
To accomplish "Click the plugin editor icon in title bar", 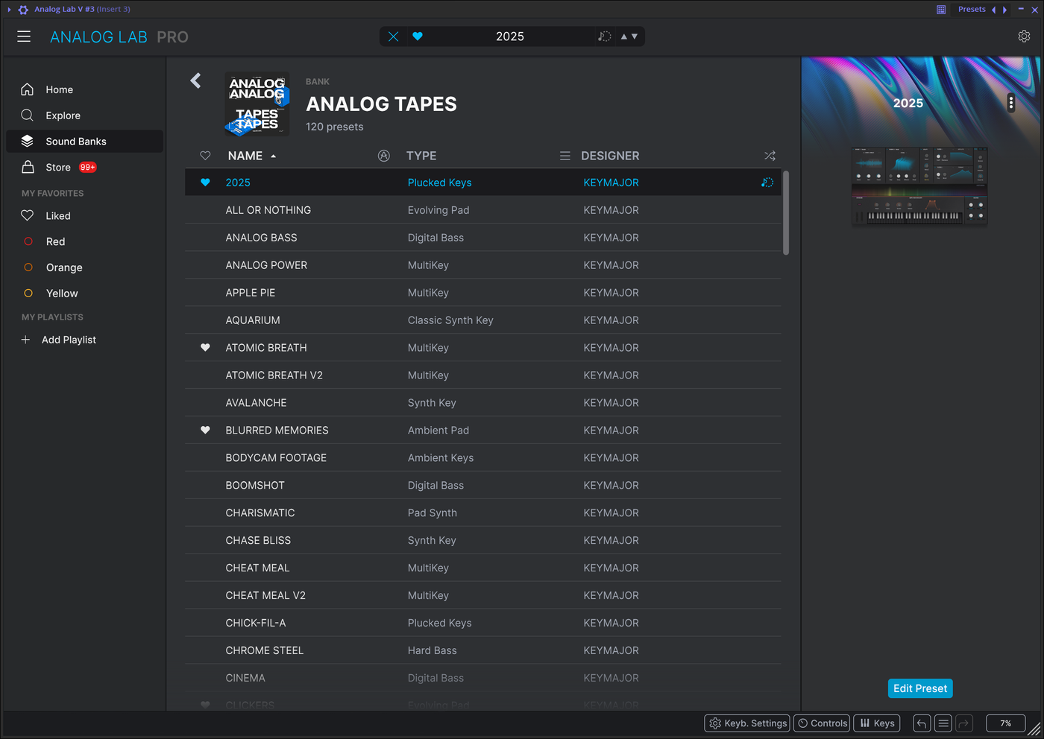I will [x=941, y=10].
